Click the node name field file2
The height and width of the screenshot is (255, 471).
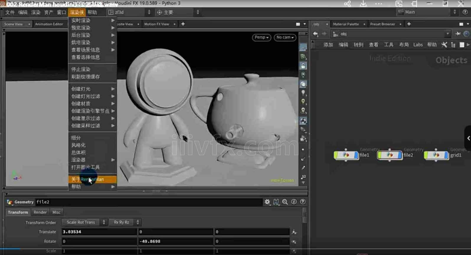tap(149, 202)
